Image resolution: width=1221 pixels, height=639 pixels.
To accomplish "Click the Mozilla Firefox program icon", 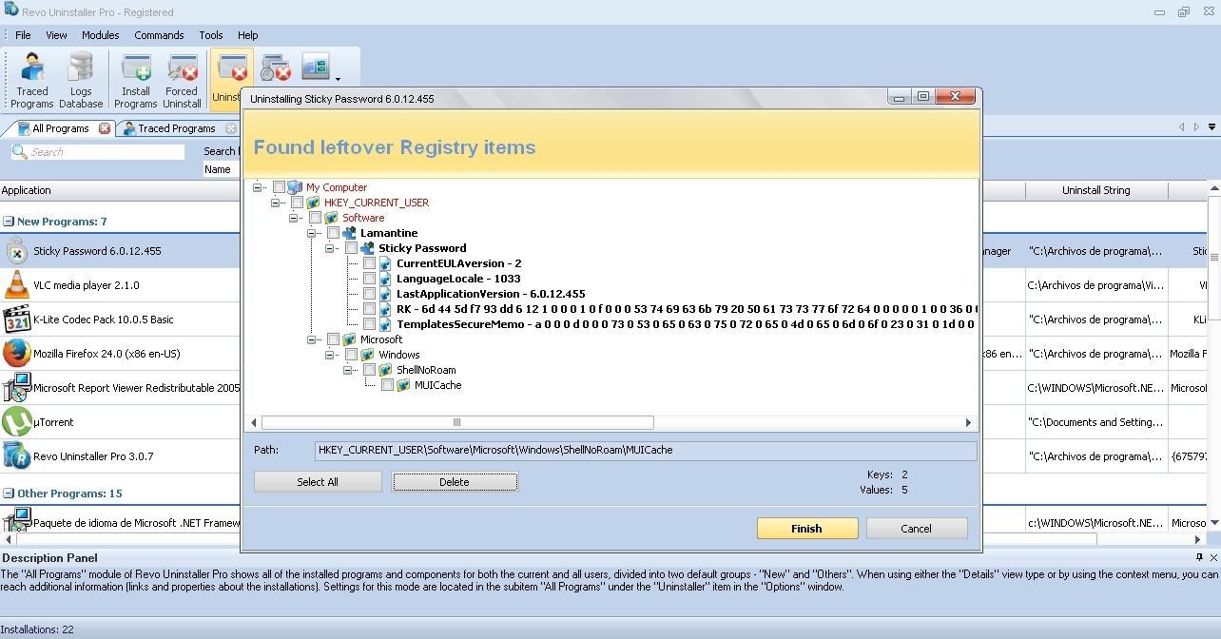I will point(16,353).
